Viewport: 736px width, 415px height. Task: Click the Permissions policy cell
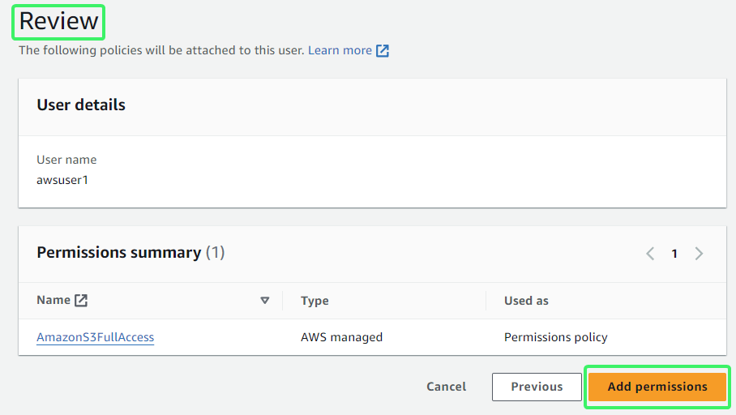click(556, 337)
